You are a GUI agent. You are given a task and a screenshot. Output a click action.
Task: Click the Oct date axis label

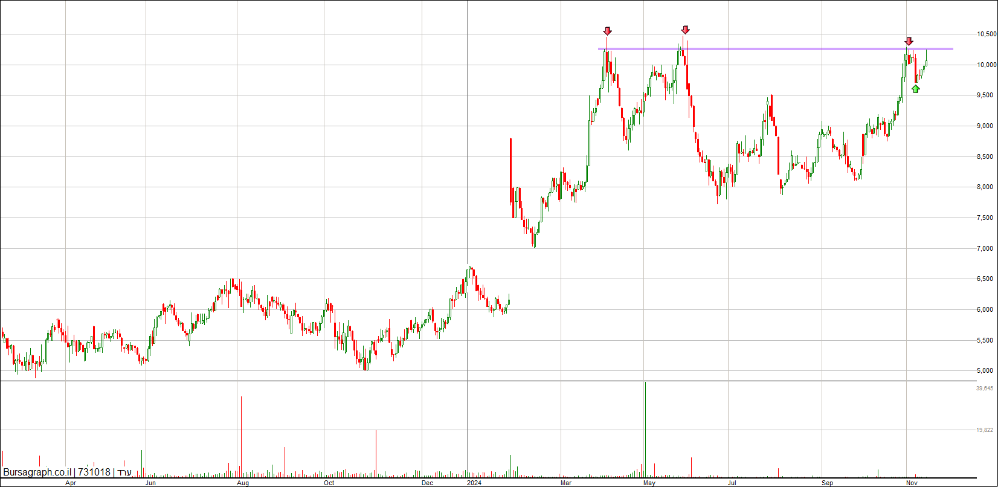329,483
